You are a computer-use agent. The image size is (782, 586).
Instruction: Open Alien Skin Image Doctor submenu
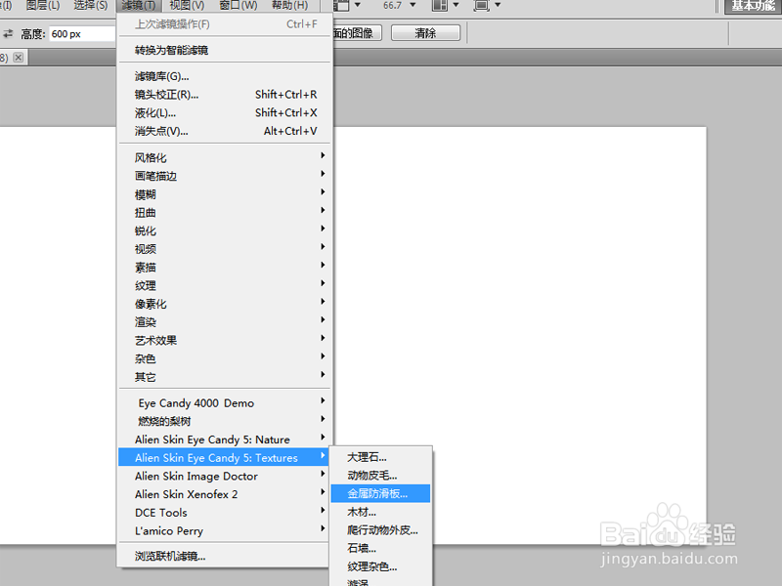[225, 476]
